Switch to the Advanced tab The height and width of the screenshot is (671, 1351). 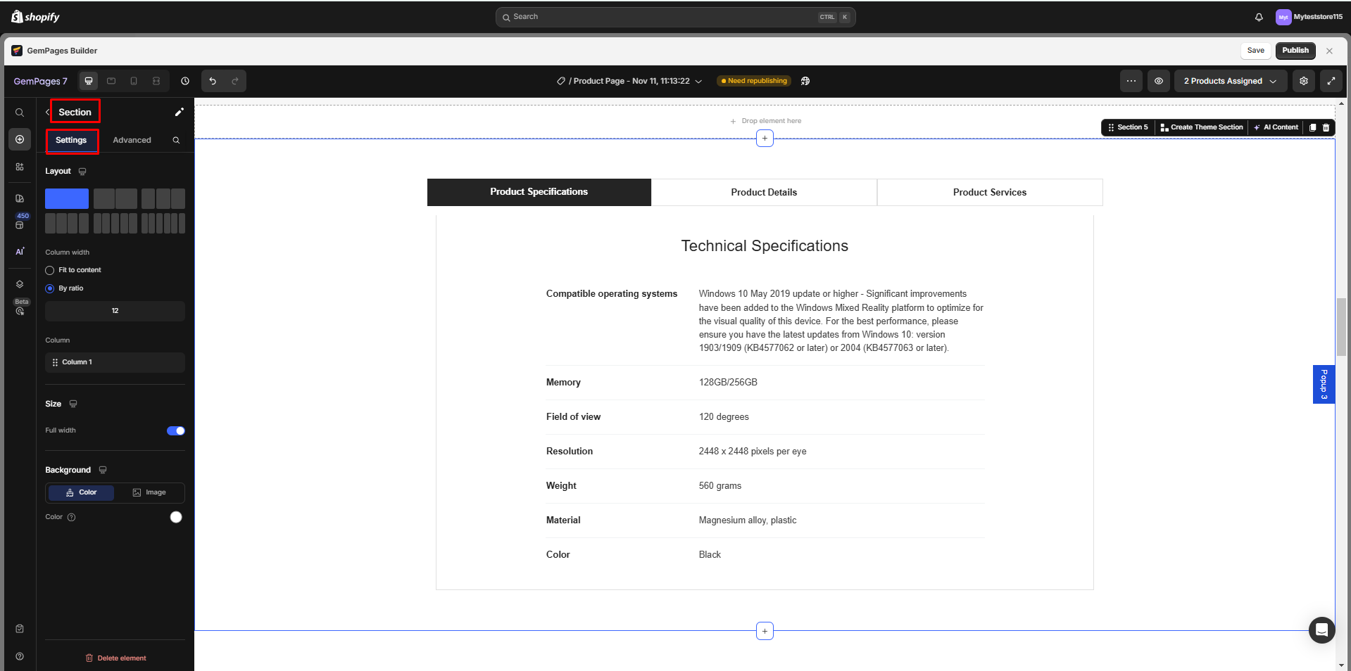132,140
